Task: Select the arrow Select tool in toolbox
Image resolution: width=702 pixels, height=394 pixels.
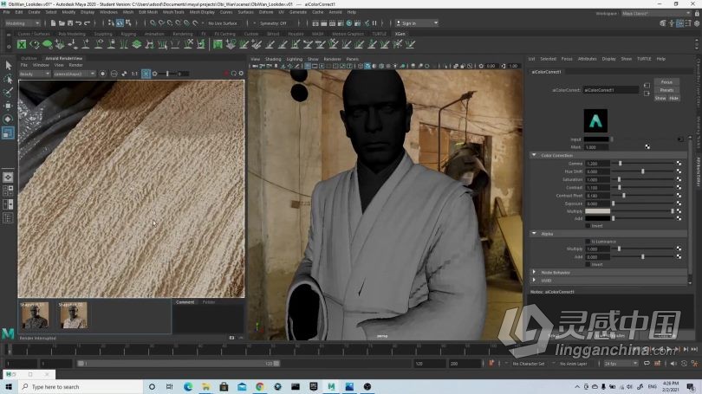Action: [8, 66]
